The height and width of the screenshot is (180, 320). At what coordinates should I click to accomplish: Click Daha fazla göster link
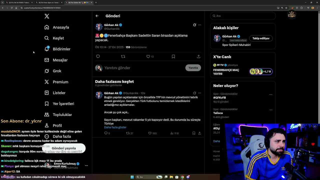coord(115,127)
